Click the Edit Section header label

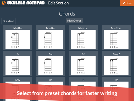point(58,3)
